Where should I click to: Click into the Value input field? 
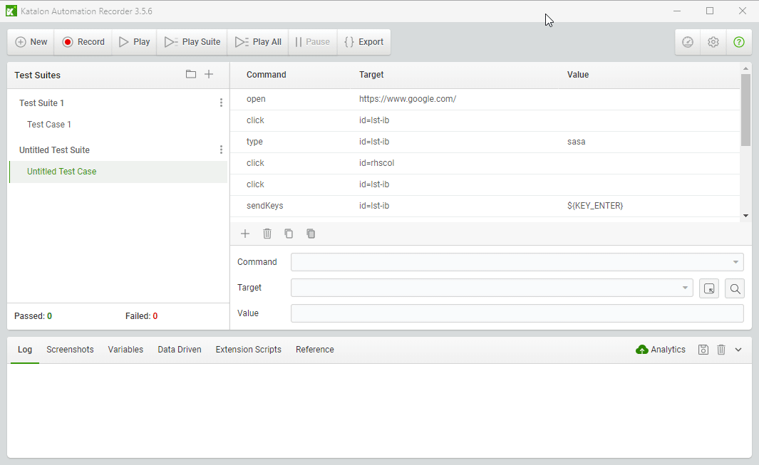(x=517, y=313)
